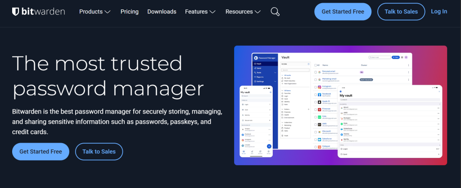The image size is (461, 188).
Task: Expand the Features menu
Action: tap(200, 12)
